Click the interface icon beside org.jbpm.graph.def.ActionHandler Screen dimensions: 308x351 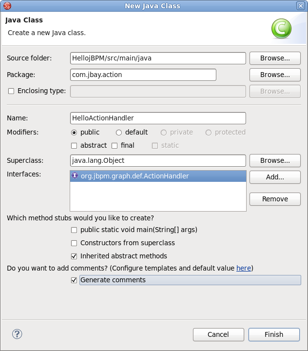(x=75, y=175)
